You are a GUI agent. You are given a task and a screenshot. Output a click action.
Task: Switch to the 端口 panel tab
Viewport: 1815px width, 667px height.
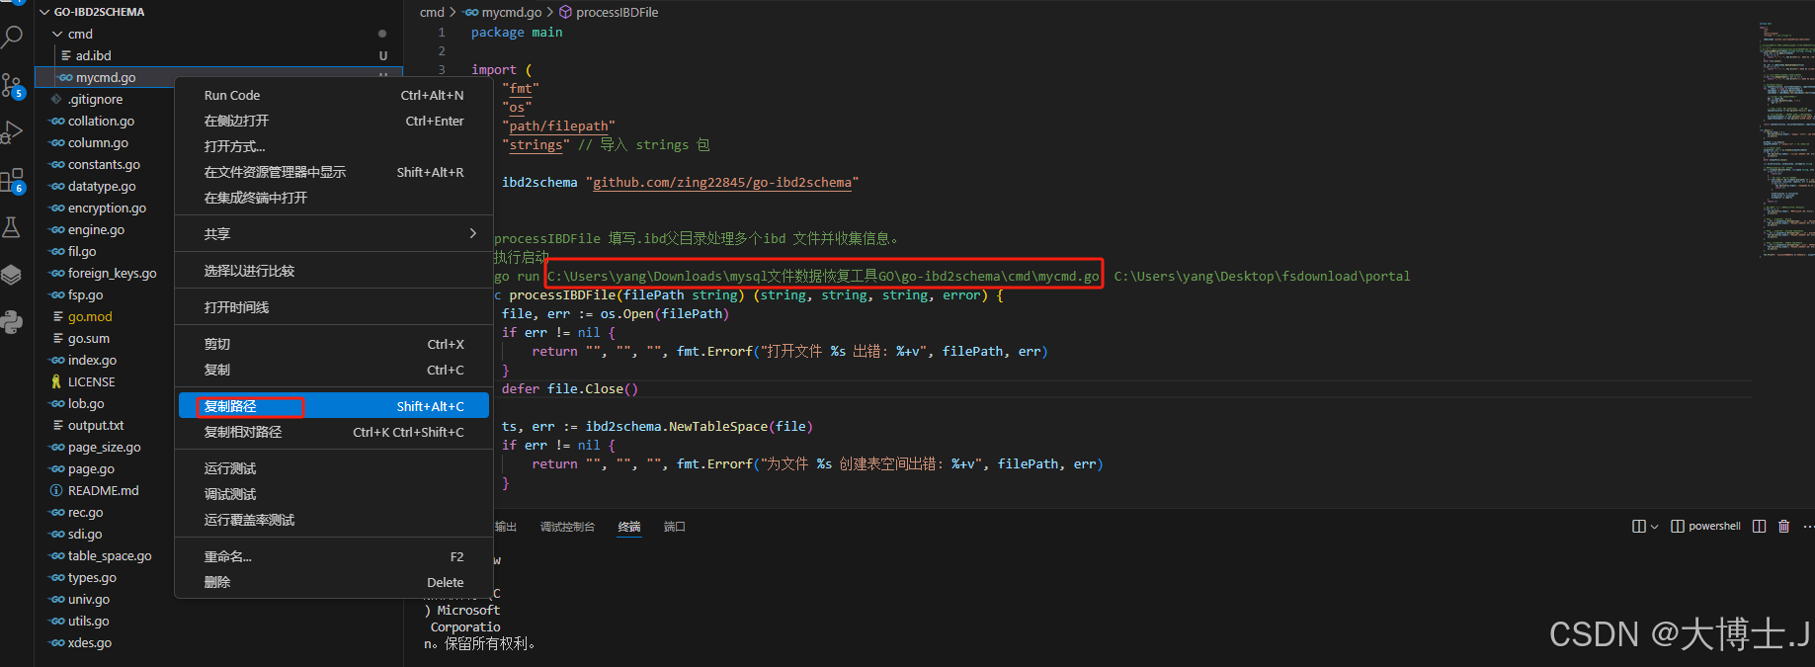pos(675,527)
